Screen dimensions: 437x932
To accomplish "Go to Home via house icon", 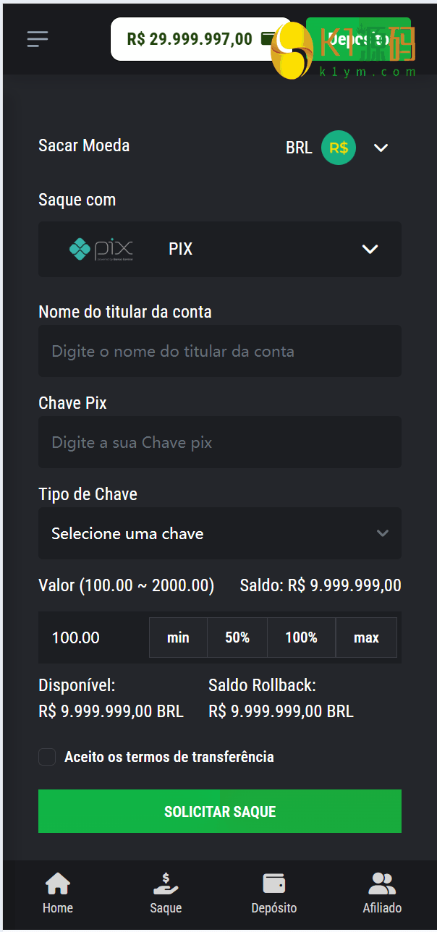I will (x=58, y=884).
